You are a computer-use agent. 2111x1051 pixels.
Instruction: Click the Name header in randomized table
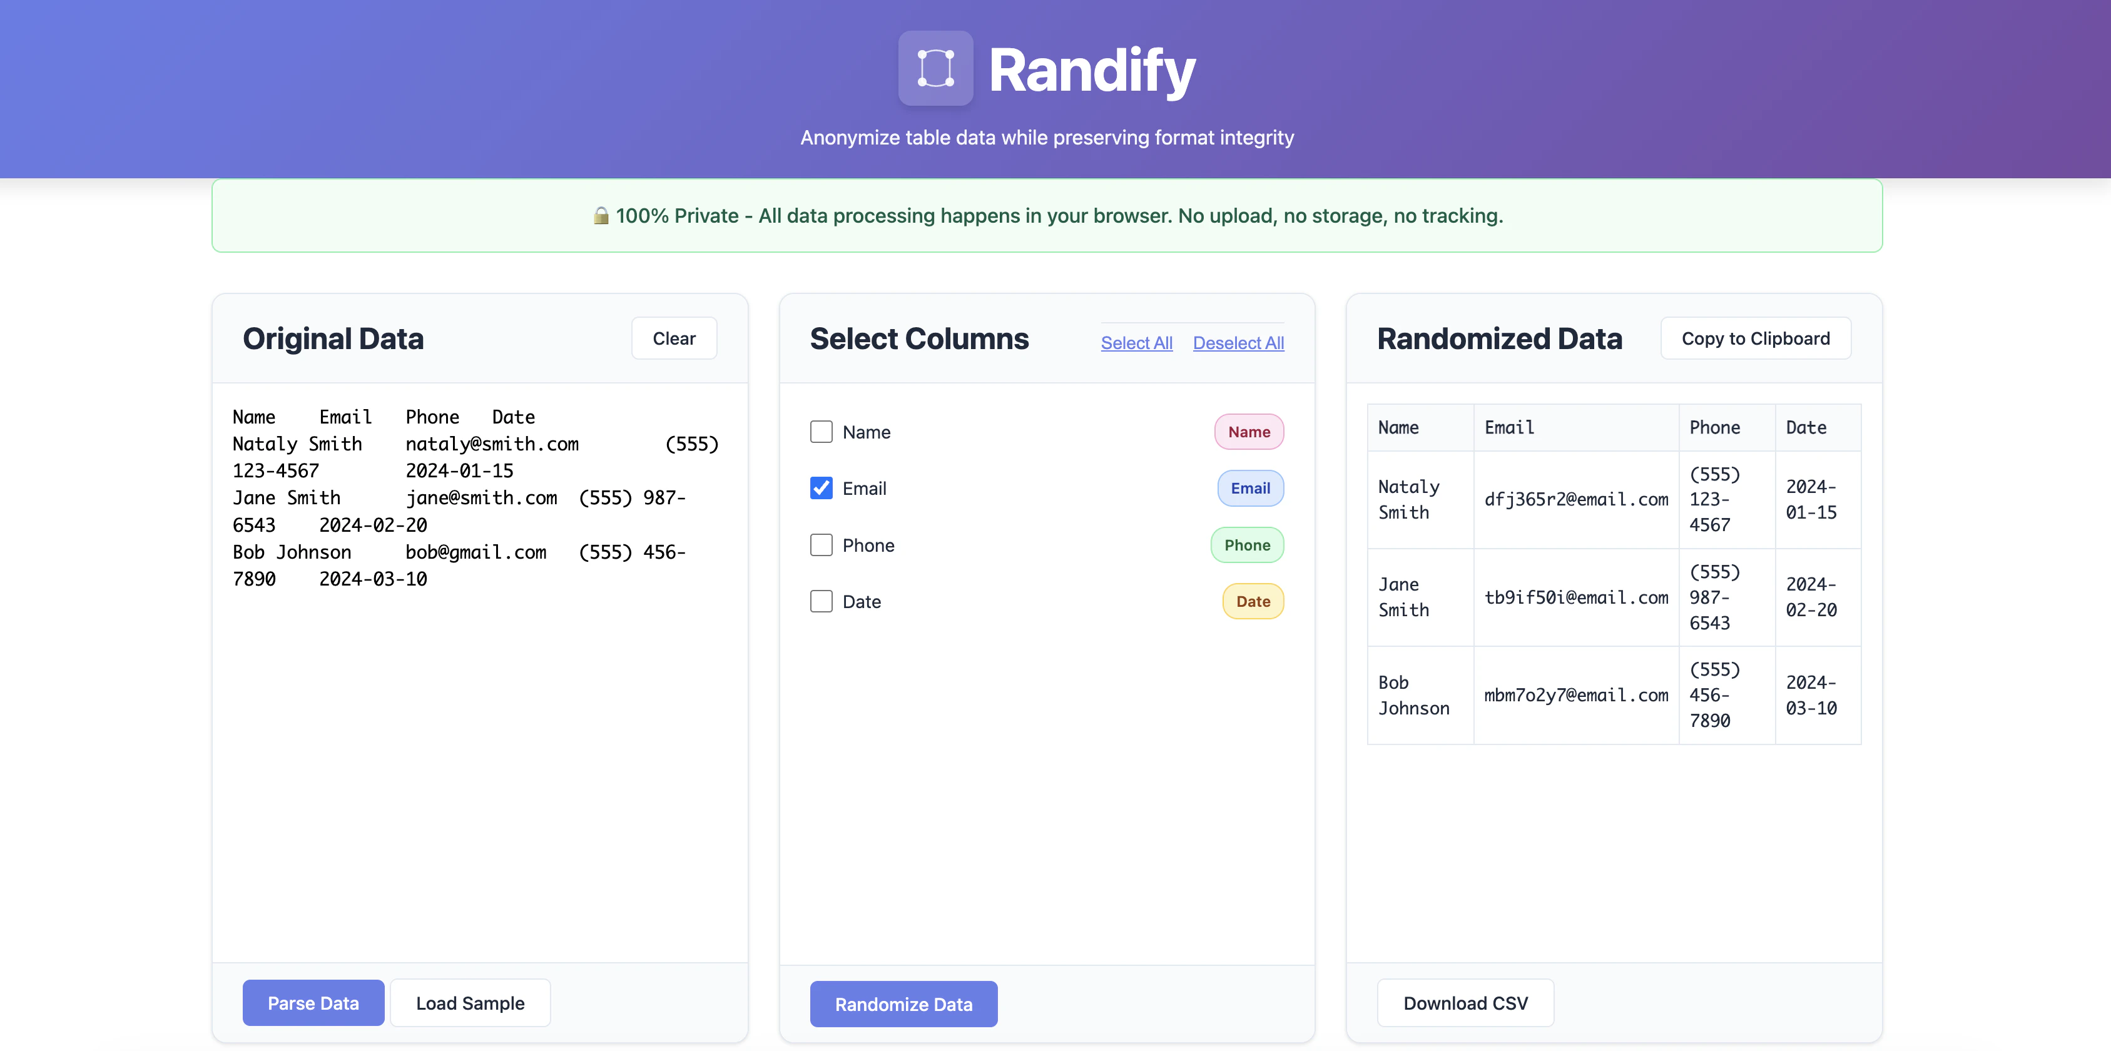pyautogui.click(x=1420, y=428)
